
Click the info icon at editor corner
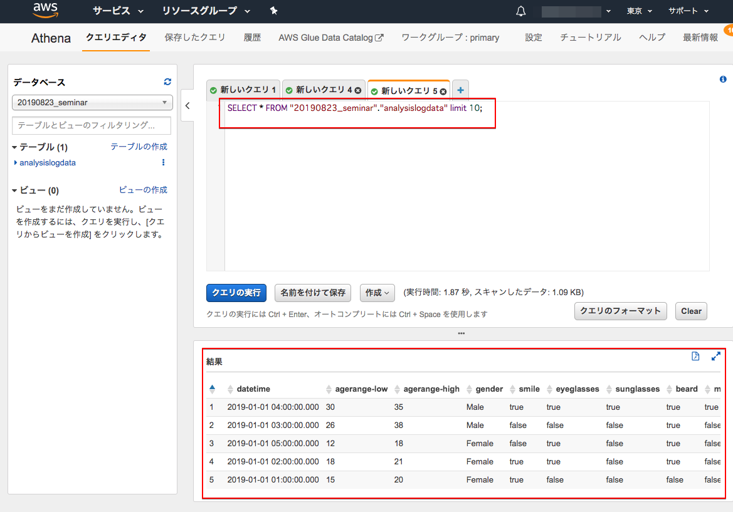[x=723, y=79]
